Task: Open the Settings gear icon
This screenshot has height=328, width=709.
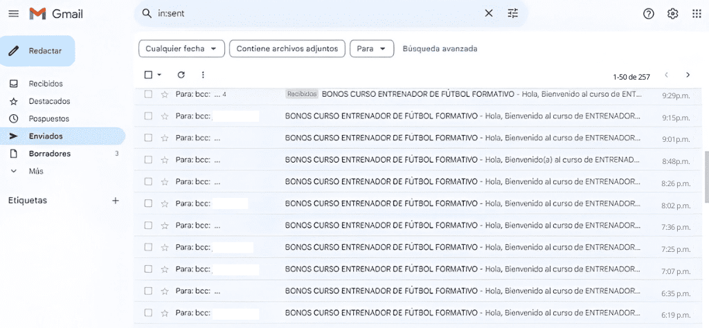Action: click(x=672, y=14)
